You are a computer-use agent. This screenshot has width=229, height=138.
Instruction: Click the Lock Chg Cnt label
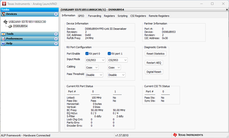coord(75,119)
